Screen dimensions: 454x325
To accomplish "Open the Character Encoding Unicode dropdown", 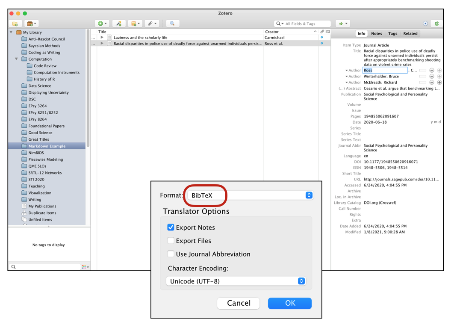I will tap(235, 281).
